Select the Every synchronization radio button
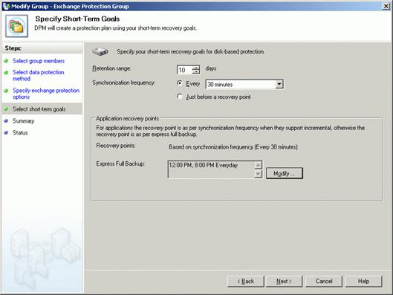 [x=180, y=83]
